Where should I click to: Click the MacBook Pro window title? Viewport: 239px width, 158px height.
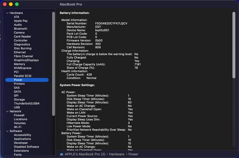tap(71, 4)
